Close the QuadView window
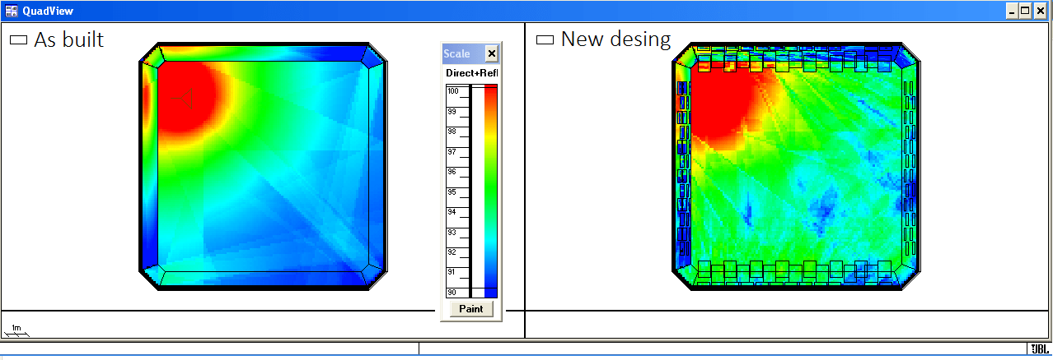Viewport: 1053px width, 360px height. pos(1041,10)
